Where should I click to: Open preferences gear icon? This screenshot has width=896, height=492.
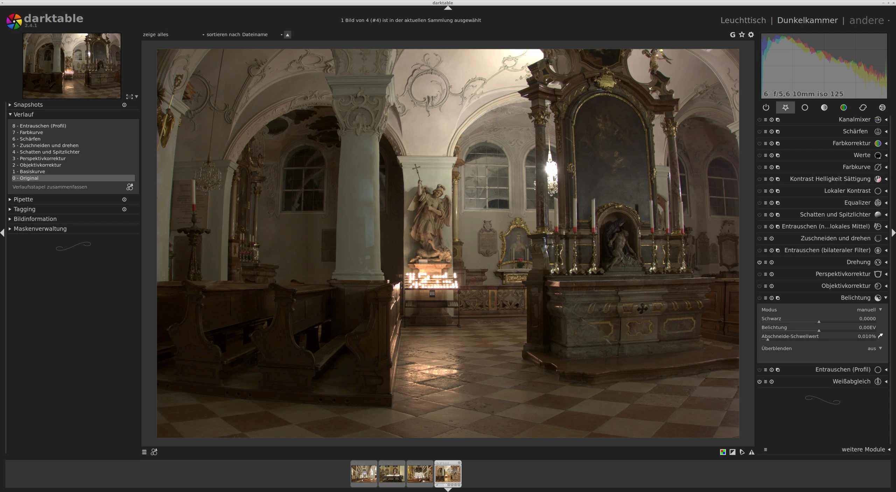751,35
